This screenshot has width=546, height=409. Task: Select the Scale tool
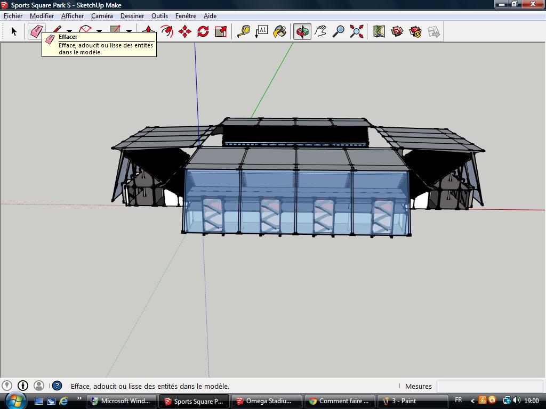tap(221, 31)
